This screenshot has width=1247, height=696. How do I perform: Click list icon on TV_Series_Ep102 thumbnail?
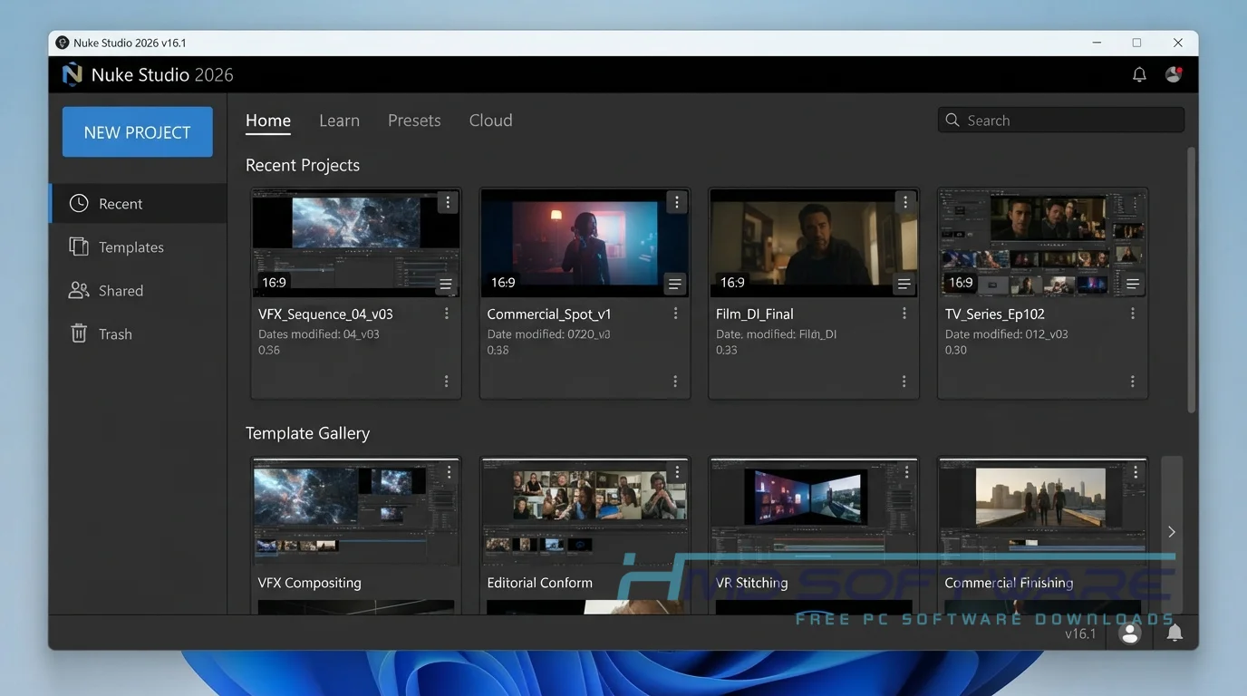pyautogui.click(x=1133, y=285)
